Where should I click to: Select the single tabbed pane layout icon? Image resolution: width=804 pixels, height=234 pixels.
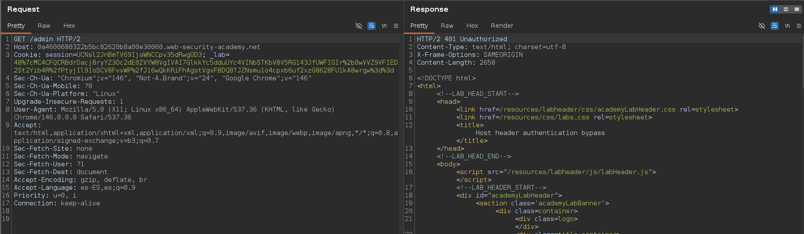[x=797, y=9]
